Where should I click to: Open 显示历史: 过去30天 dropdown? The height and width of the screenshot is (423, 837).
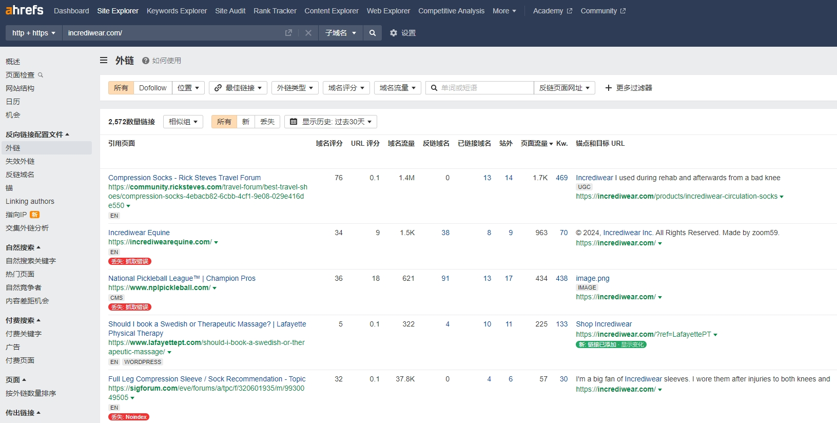331,122
